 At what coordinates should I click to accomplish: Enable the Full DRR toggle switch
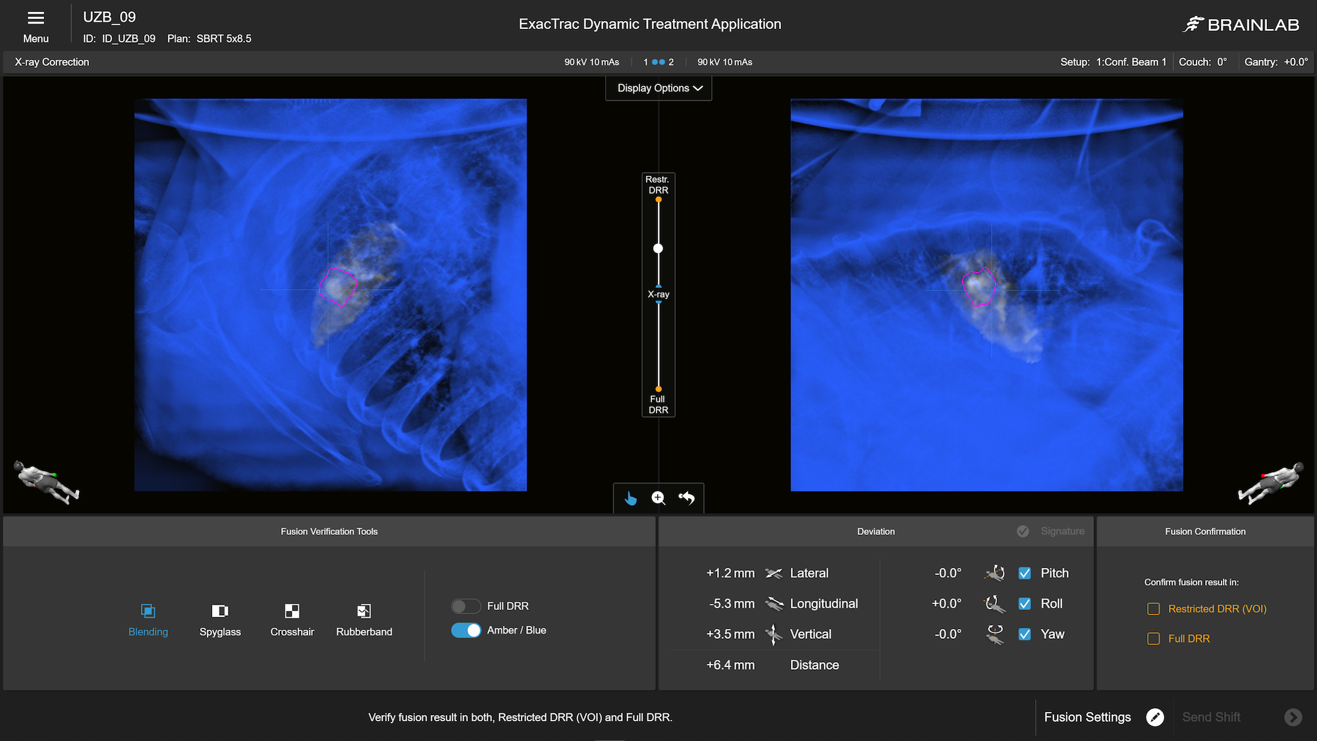(466, 606)
